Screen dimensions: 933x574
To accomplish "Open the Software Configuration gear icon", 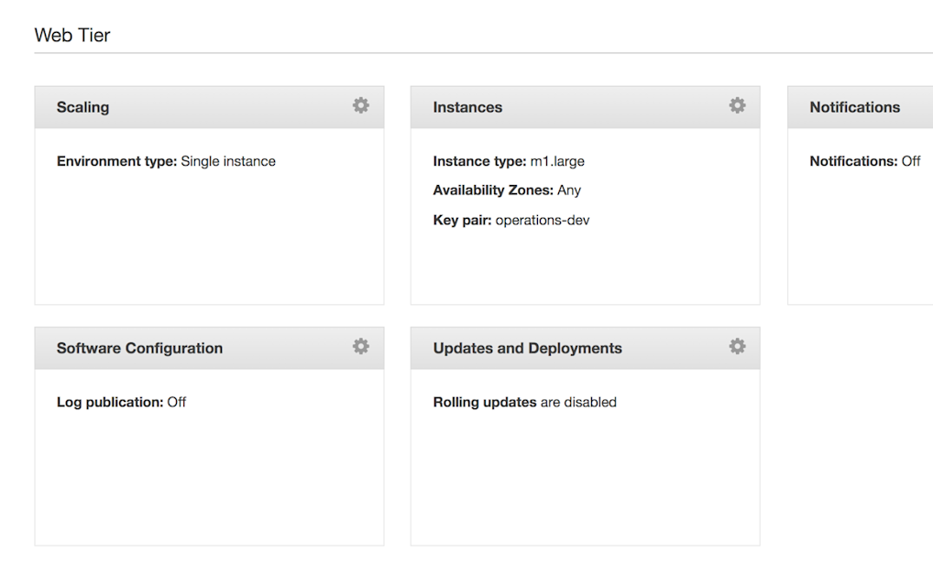I will pyautogui.click(x=360, y=347).
